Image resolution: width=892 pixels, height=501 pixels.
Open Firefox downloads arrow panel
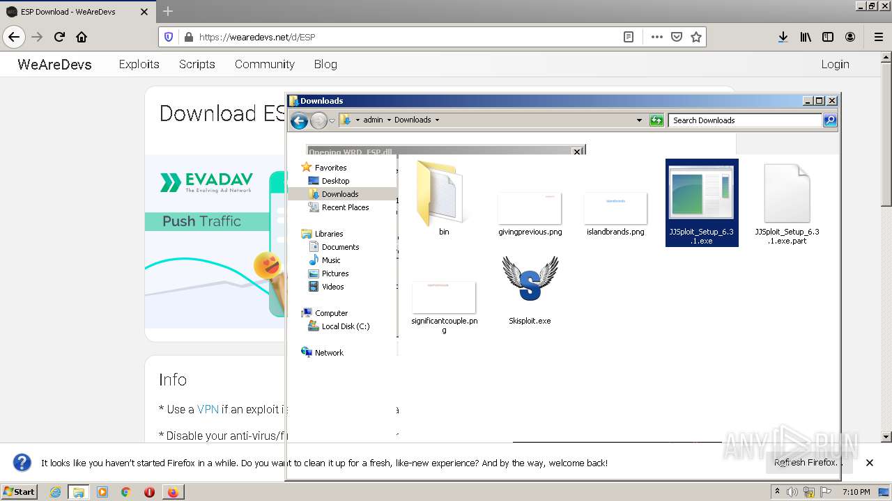pos(783,37)
